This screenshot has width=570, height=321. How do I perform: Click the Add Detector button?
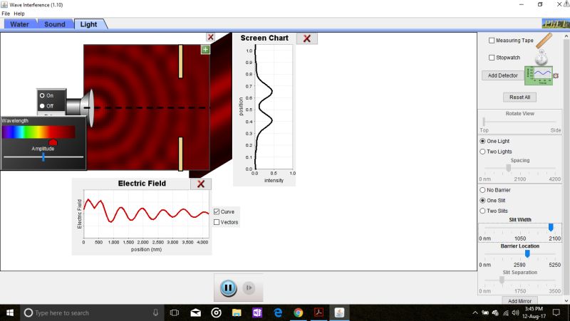503,75
